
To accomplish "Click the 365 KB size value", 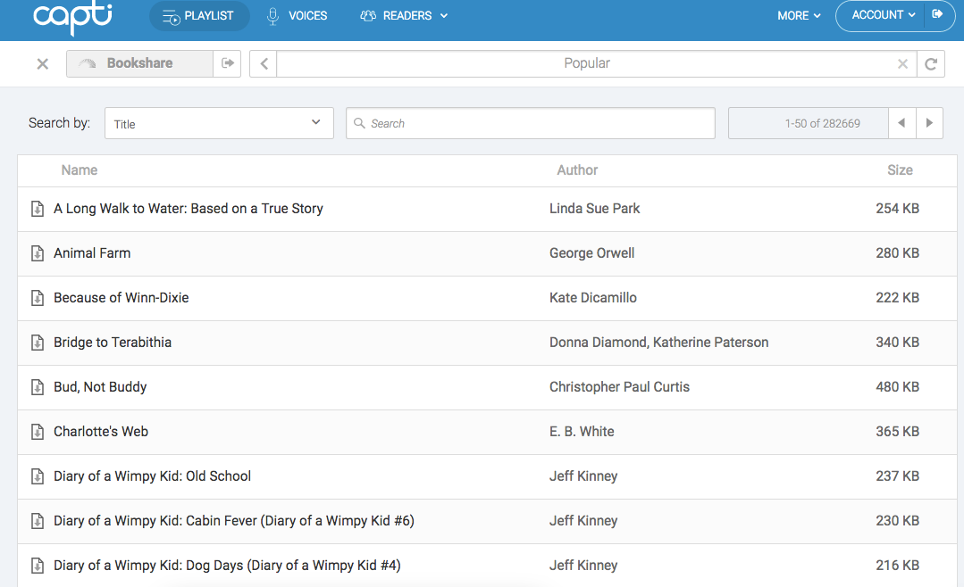I will [898, 432].
